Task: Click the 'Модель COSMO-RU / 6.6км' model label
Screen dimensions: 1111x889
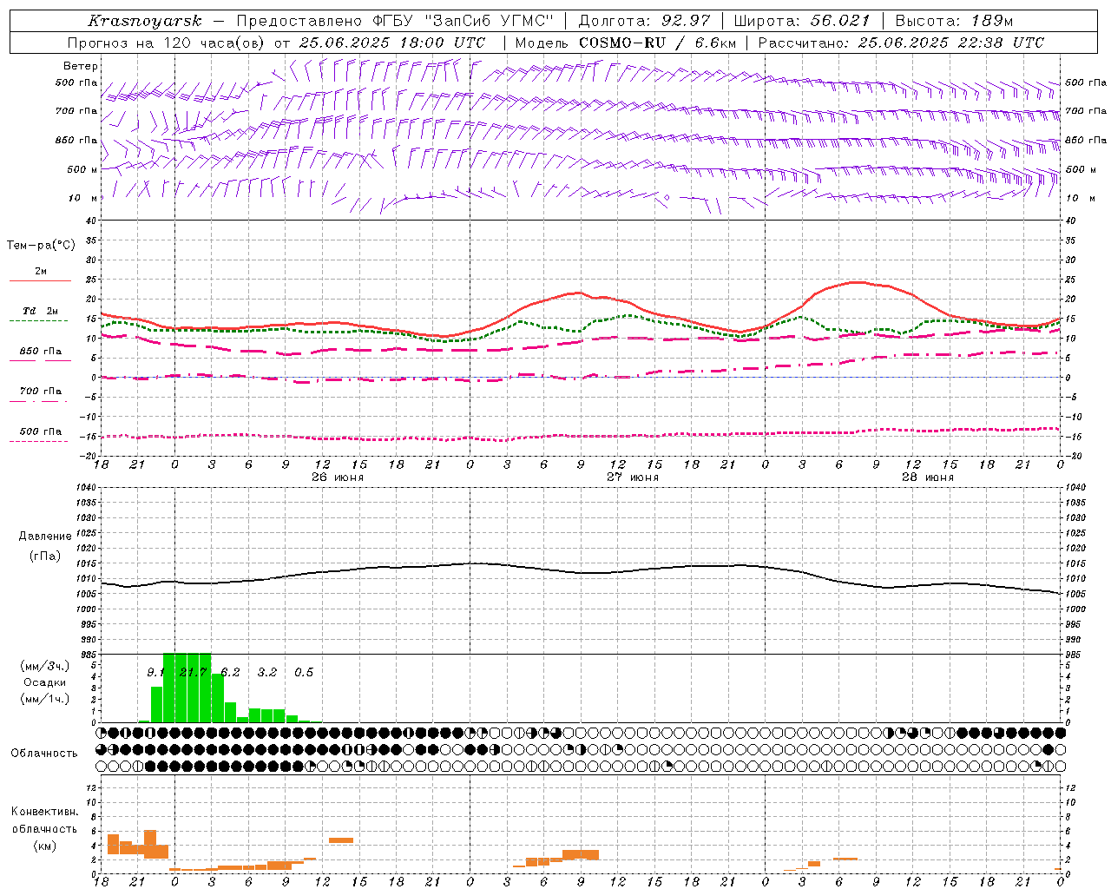Action: pos(626,43)
